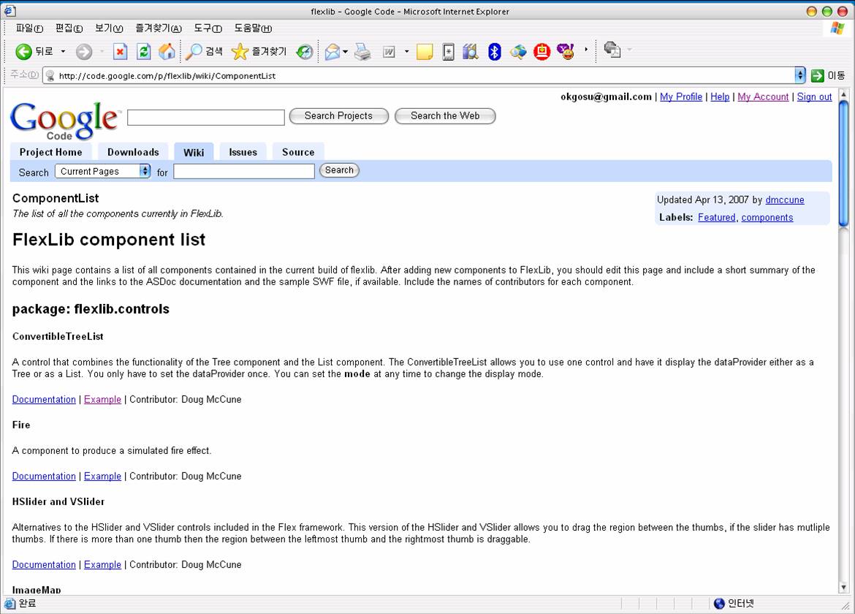Switch to the Project Home tab
Image resolution: width=855 pixels, height=614 pixels.
point(50,152)
